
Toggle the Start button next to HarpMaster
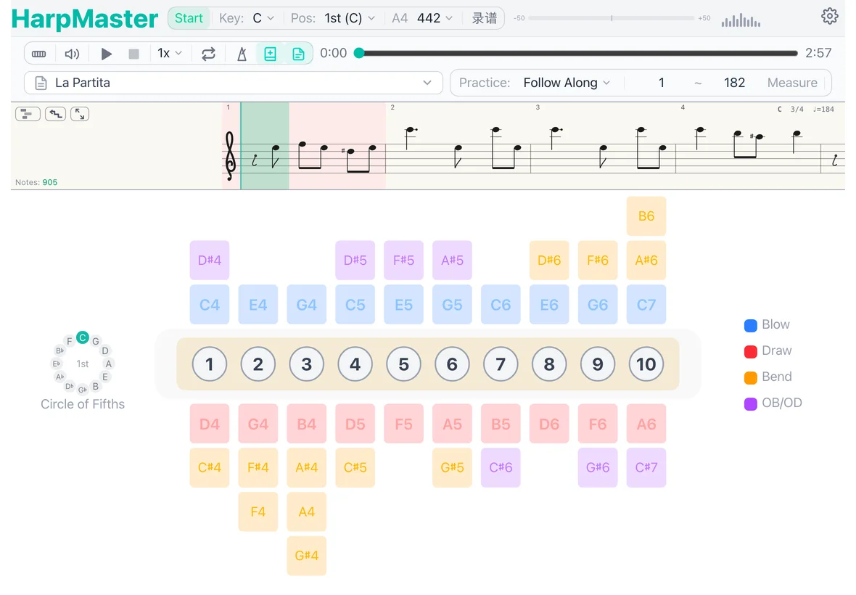point(188,18)
